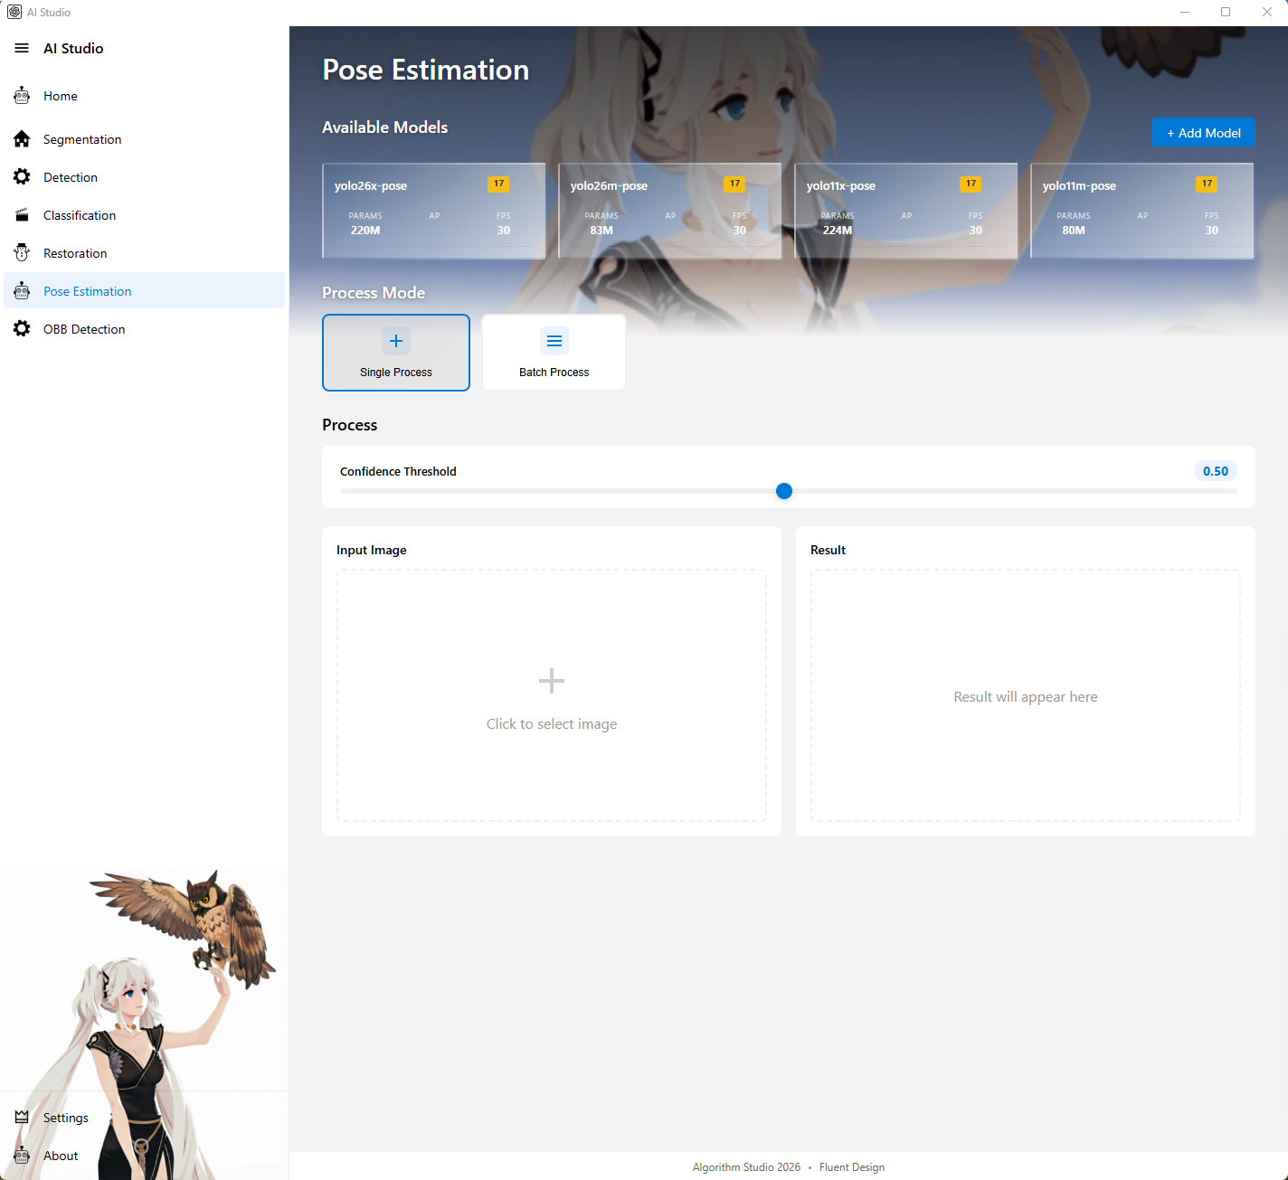Click the About robot icon

point(22,1156)
